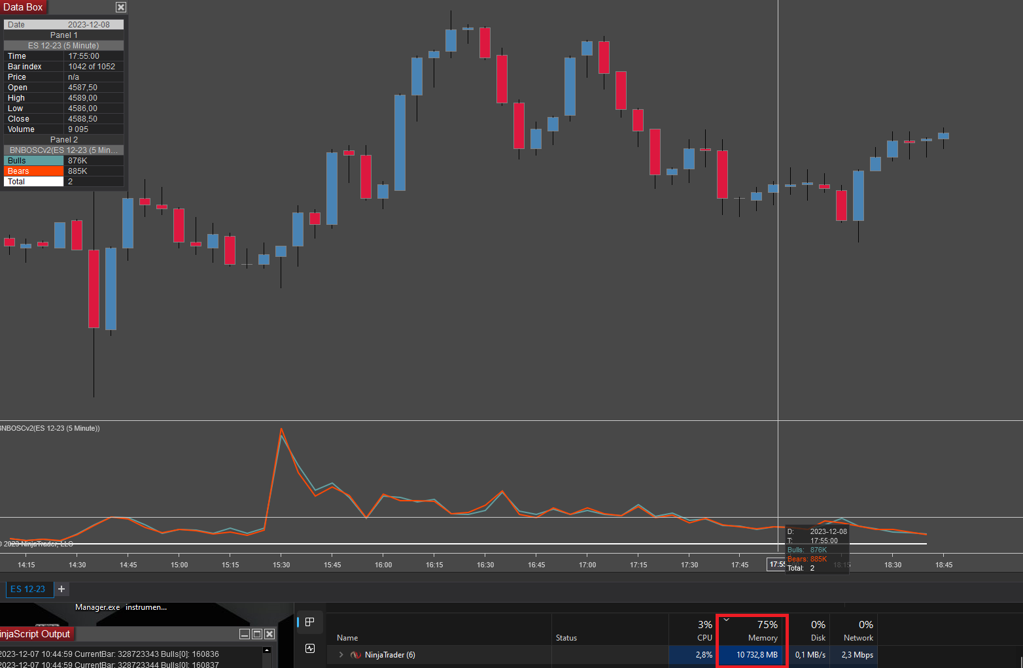This screenshot has width=1023, height=668.
Task: Click the Time value 17:55:00 in Data Box
Action: pyautogui.click(x=84, y=56)
